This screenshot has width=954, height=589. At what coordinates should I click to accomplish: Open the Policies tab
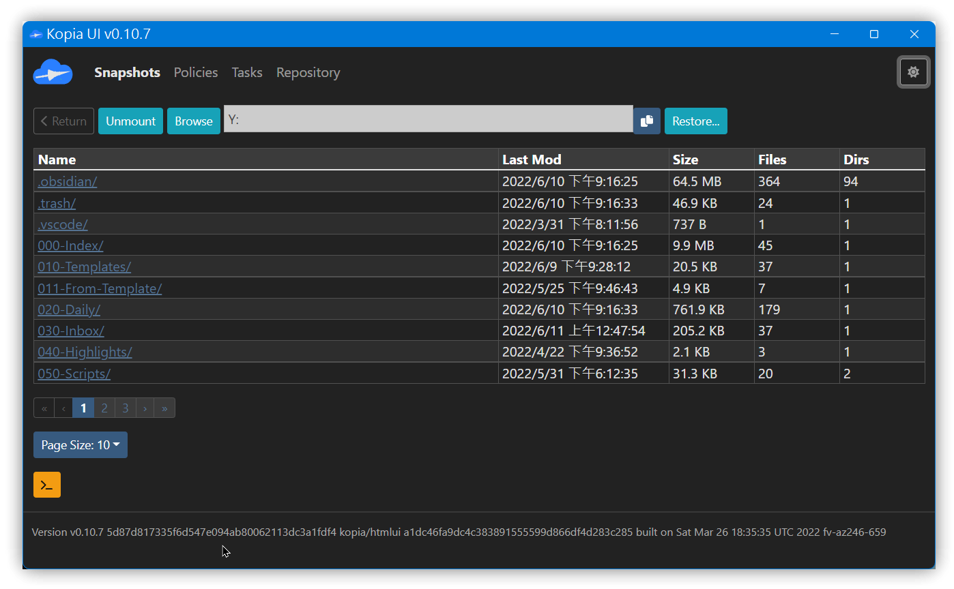(196, 72)
